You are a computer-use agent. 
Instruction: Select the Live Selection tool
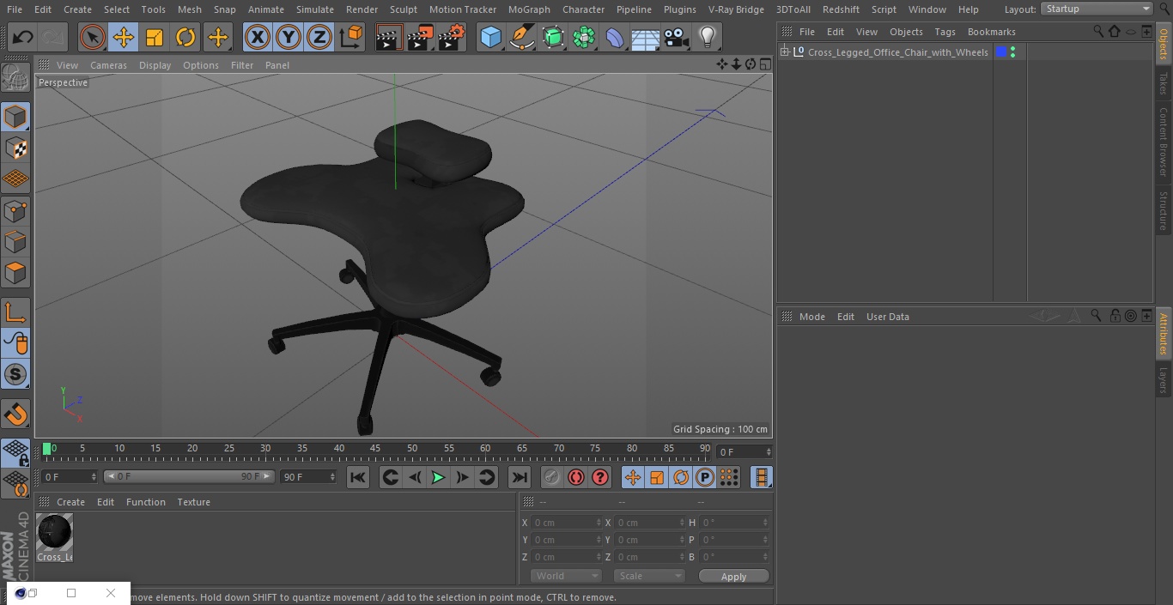pyautogui.click(x=93, y=37)
